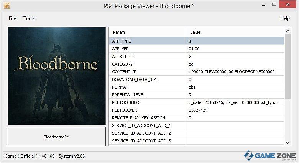The width and height of the screenshot is (299, 163).
Task: Select the PARENTAL_LEVEL param
Action: coord(128,95)
